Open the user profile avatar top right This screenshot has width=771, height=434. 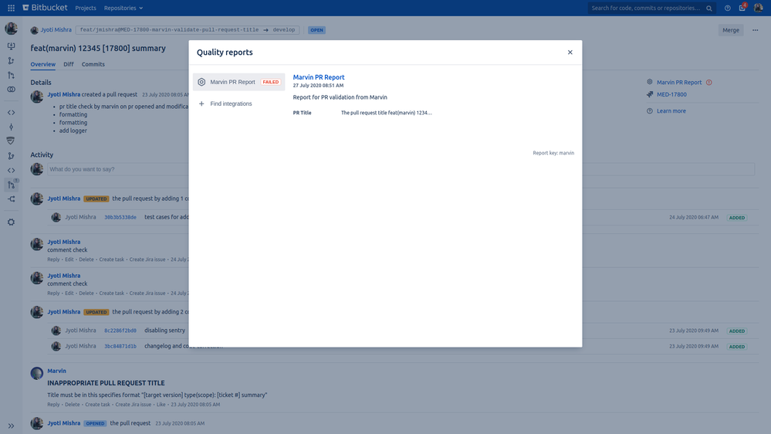[758, 8]
